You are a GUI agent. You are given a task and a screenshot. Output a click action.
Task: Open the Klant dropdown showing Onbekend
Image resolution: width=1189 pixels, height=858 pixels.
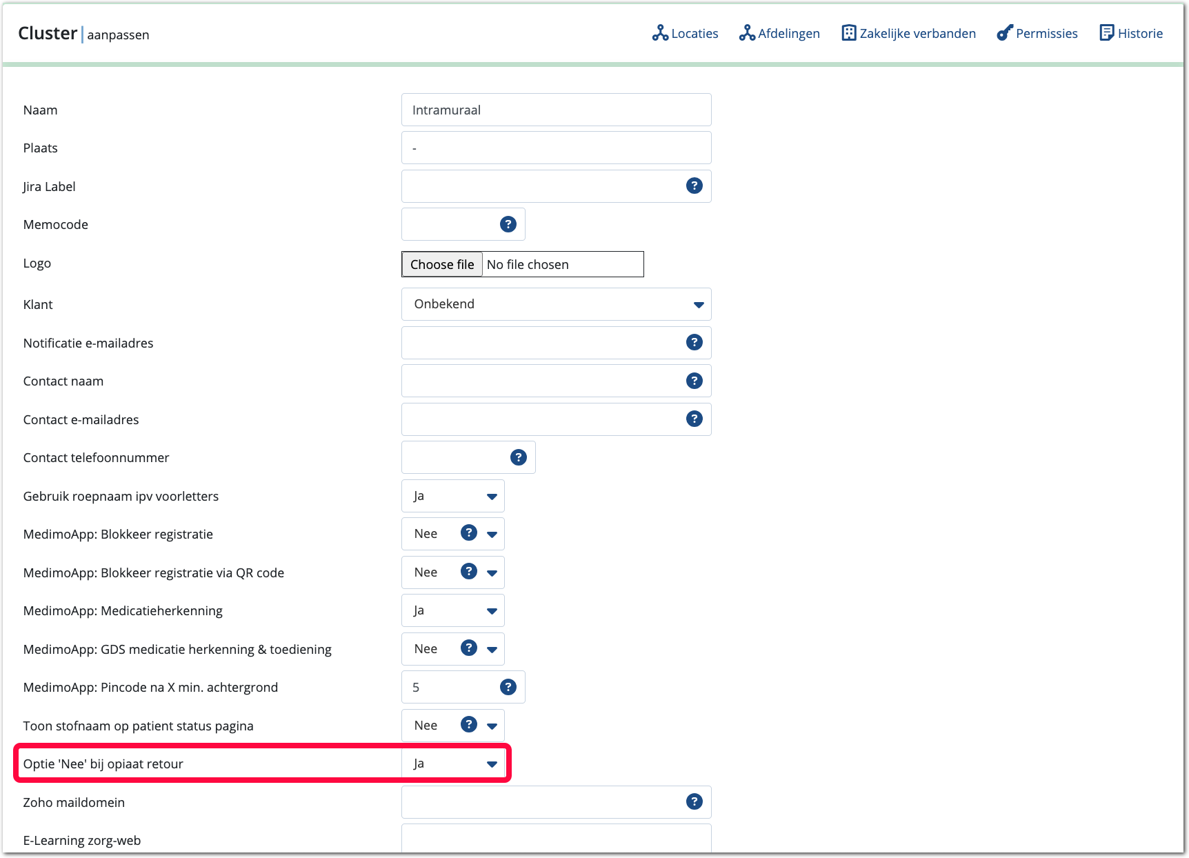[x=556, y=304]
